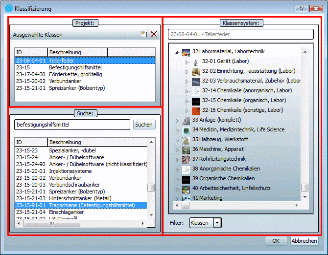Click the search results vertical scrollbar thumb
Viewport: 328px width, 255px height.
point(151,188)
